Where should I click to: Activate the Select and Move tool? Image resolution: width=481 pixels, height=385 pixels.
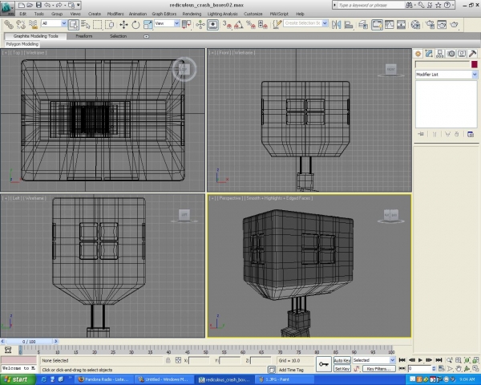click(123, 25)
